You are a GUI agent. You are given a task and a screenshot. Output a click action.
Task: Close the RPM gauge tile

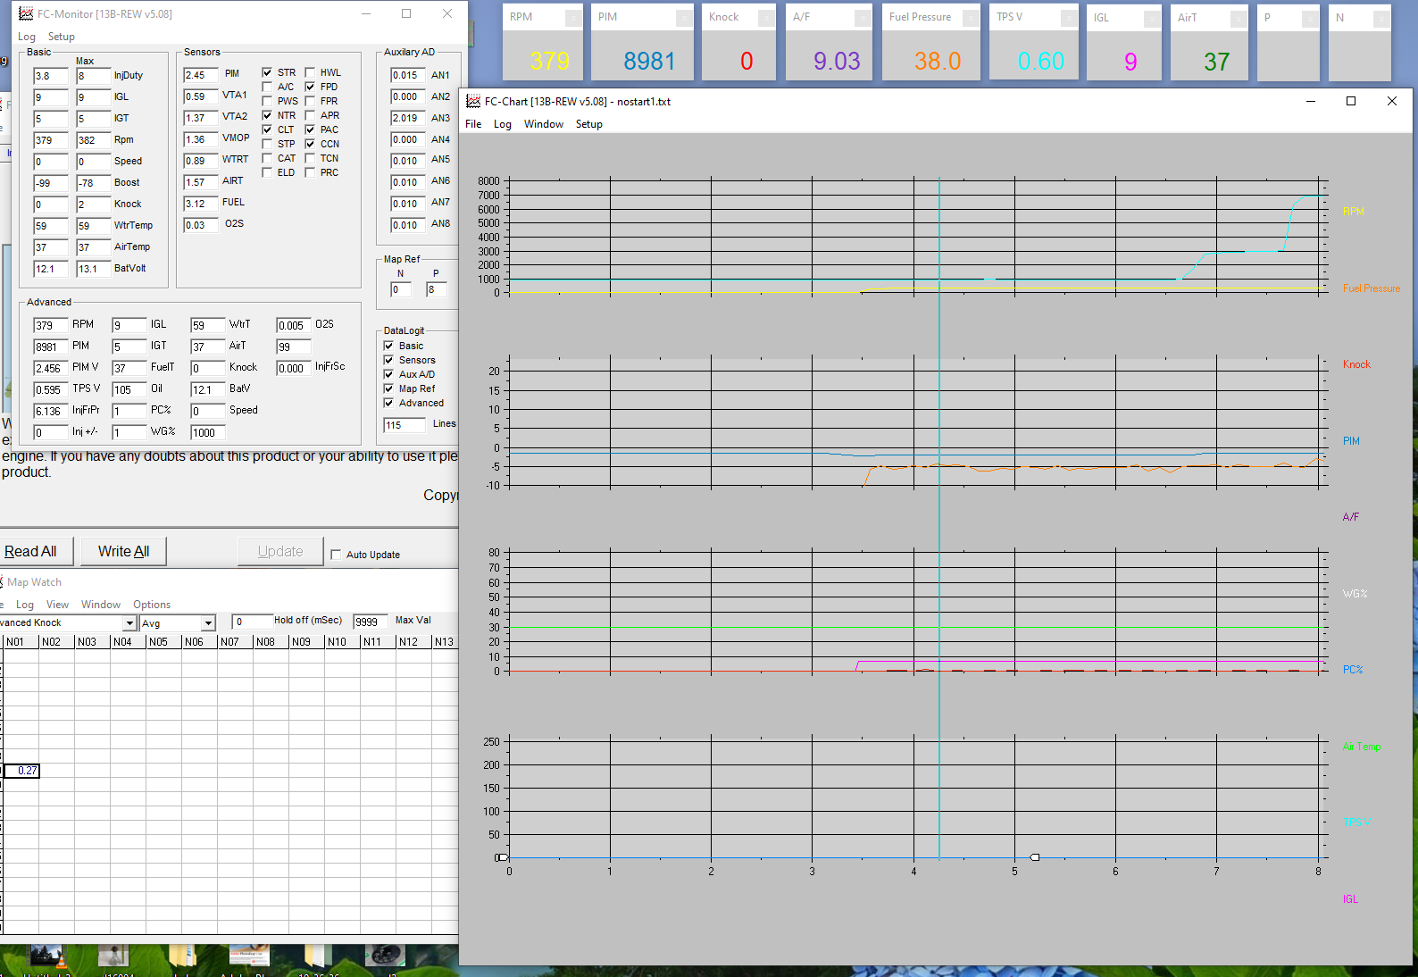[x=573, y=18]
